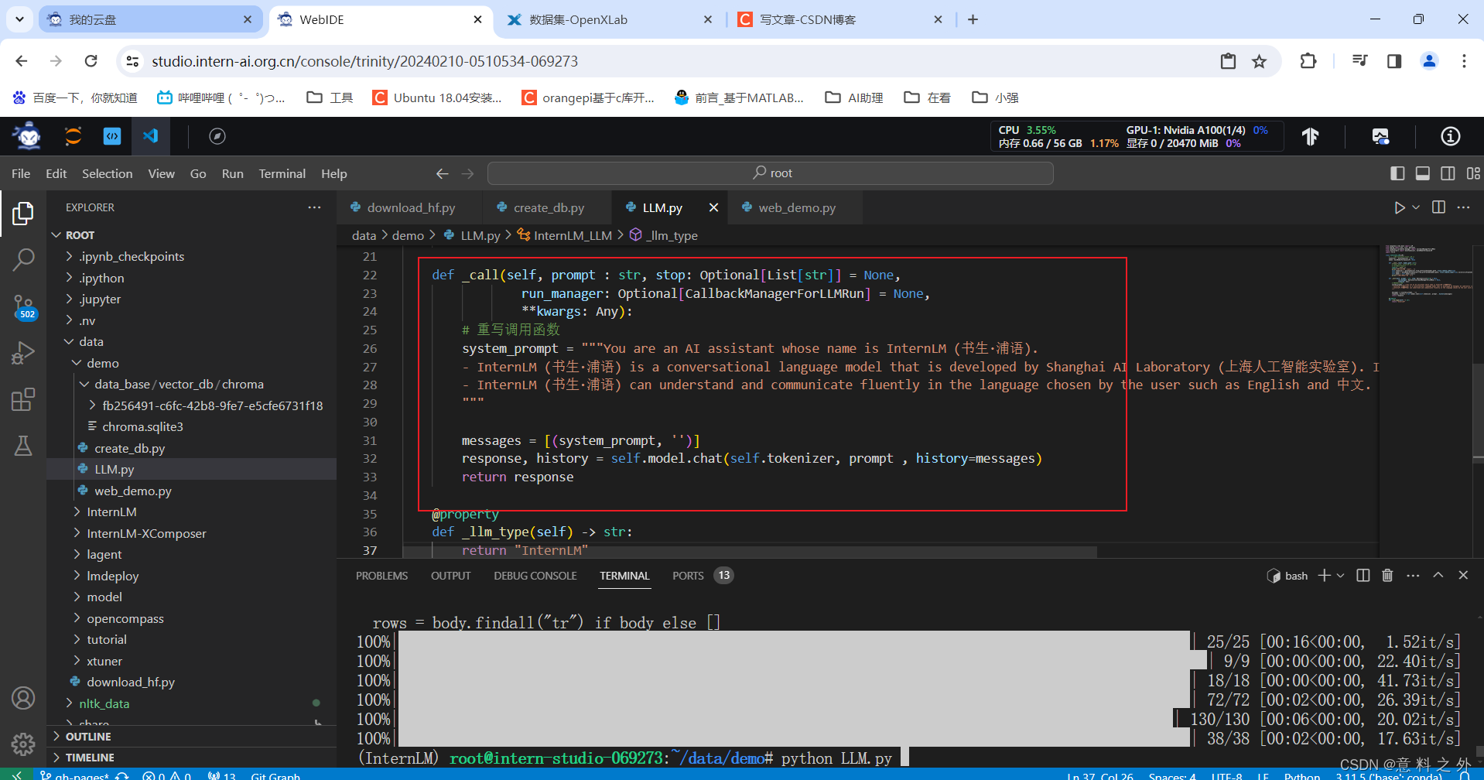Bookmark this page with star icon
This screenshot has height=780, width=1484.
(x=1260, y=61)
